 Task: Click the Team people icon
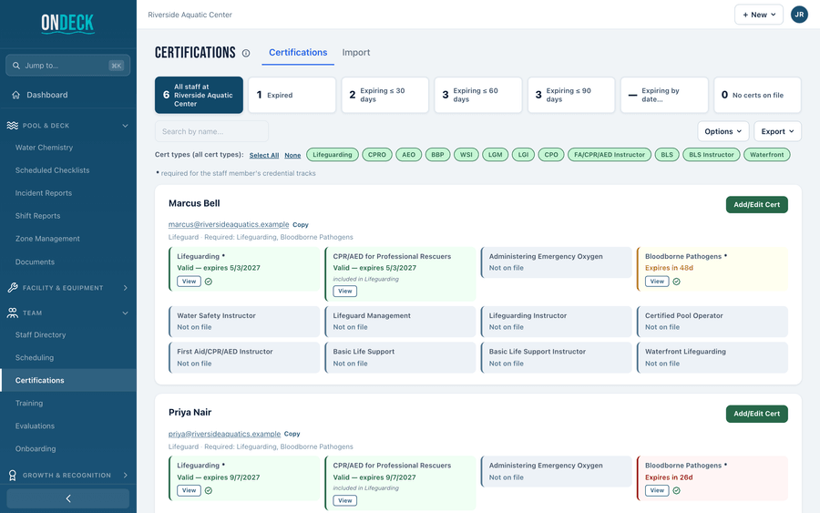(13, 313)
